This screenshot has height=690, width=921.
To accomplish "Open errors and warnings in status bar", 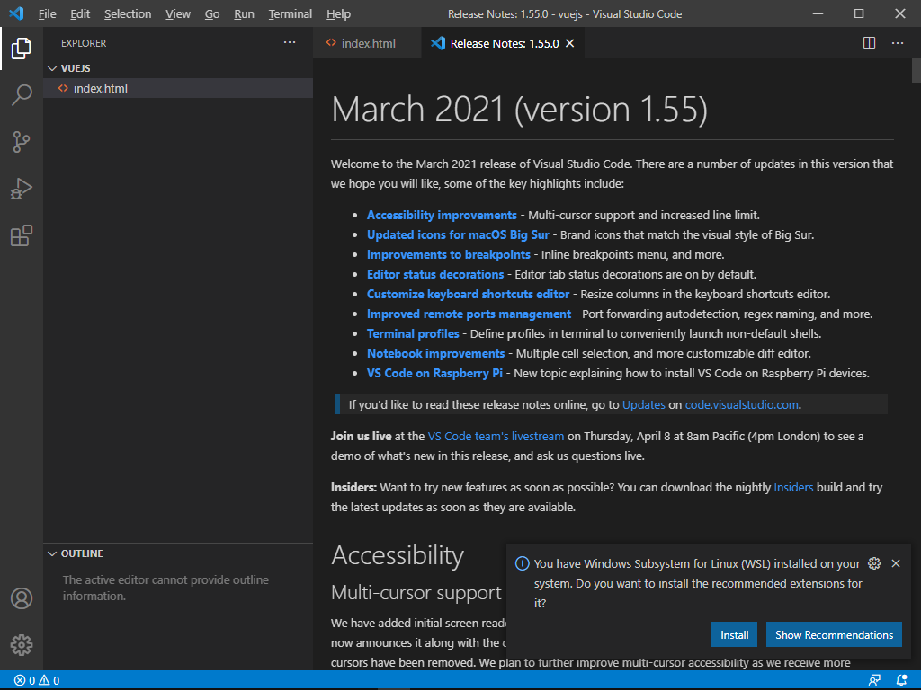I will (x=37, y=681).
